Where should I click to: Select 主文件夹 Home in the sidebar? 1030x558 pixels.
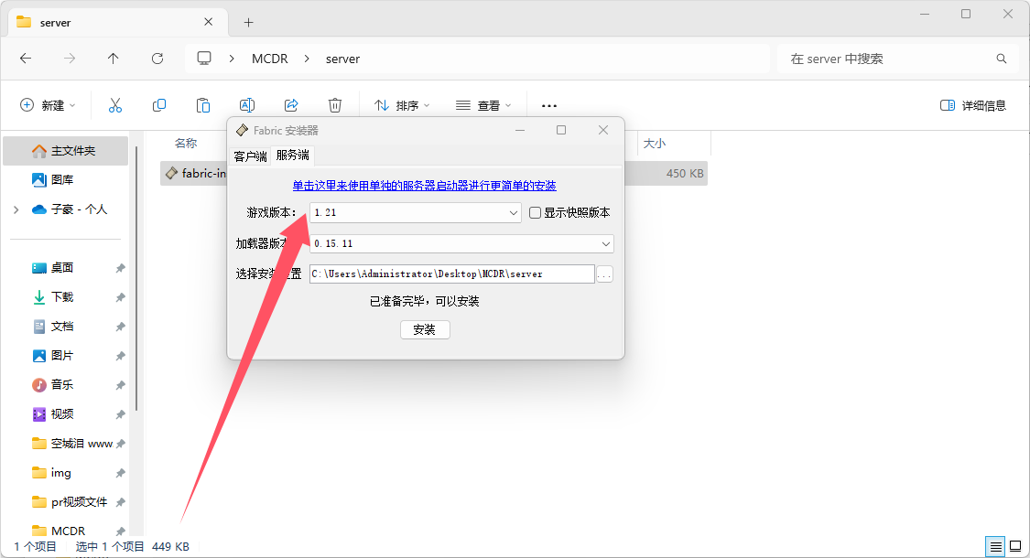point(66,151)
